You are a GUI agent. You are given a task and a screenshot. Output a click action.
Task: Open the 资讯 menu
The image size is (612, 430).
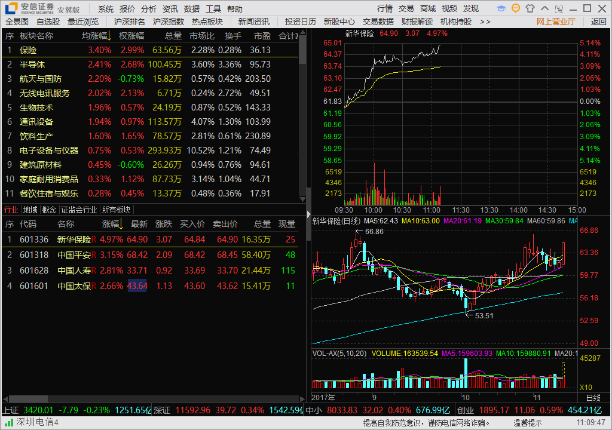point(170,9)
